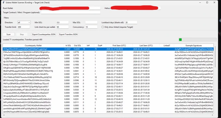Select wallet row starting 'AVmoTthdrX'
Image resolution: width=221 pixels, height=118 pixels.
[x=108, y=105]
